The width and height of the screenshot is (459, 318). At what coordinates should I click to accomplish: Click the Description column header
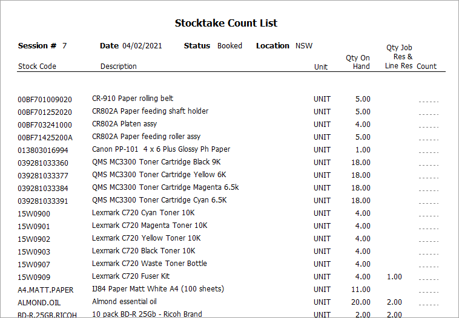[x=119, y=67]
